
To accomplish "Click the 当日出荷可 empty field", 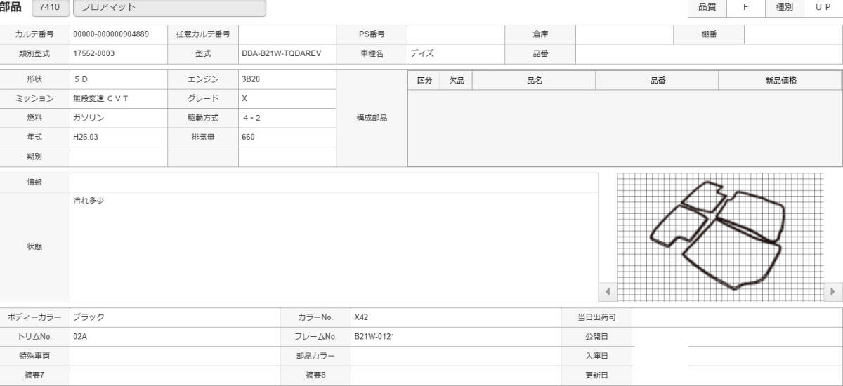I will (x=737, y=317).
